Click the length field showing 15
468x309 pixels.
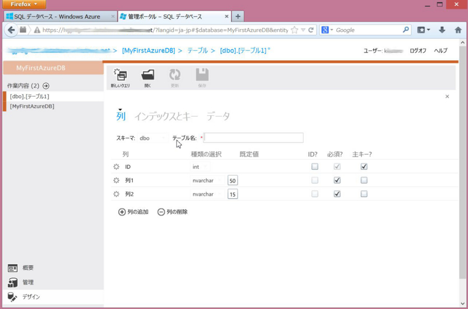[232, 195]
